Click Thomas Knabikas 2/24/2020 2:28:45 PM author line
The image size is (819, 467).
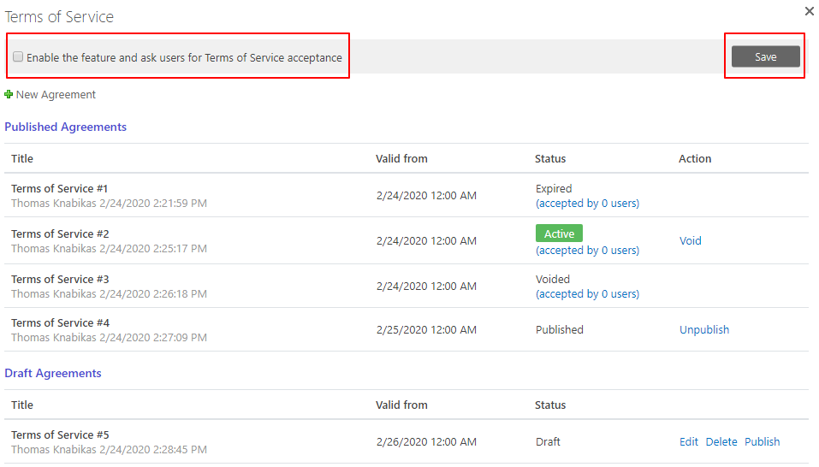coord(110,450)
